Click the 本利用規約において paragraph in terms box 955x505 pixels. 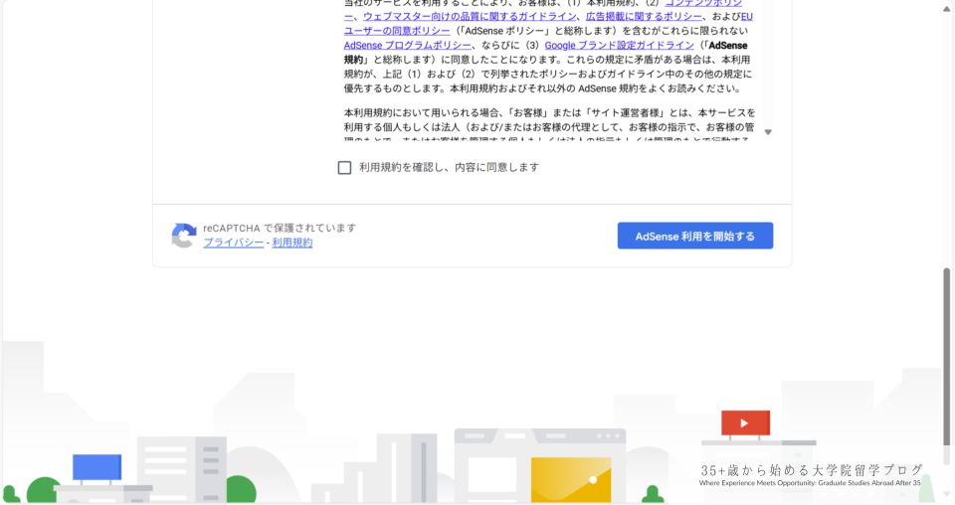coord(549,127)
